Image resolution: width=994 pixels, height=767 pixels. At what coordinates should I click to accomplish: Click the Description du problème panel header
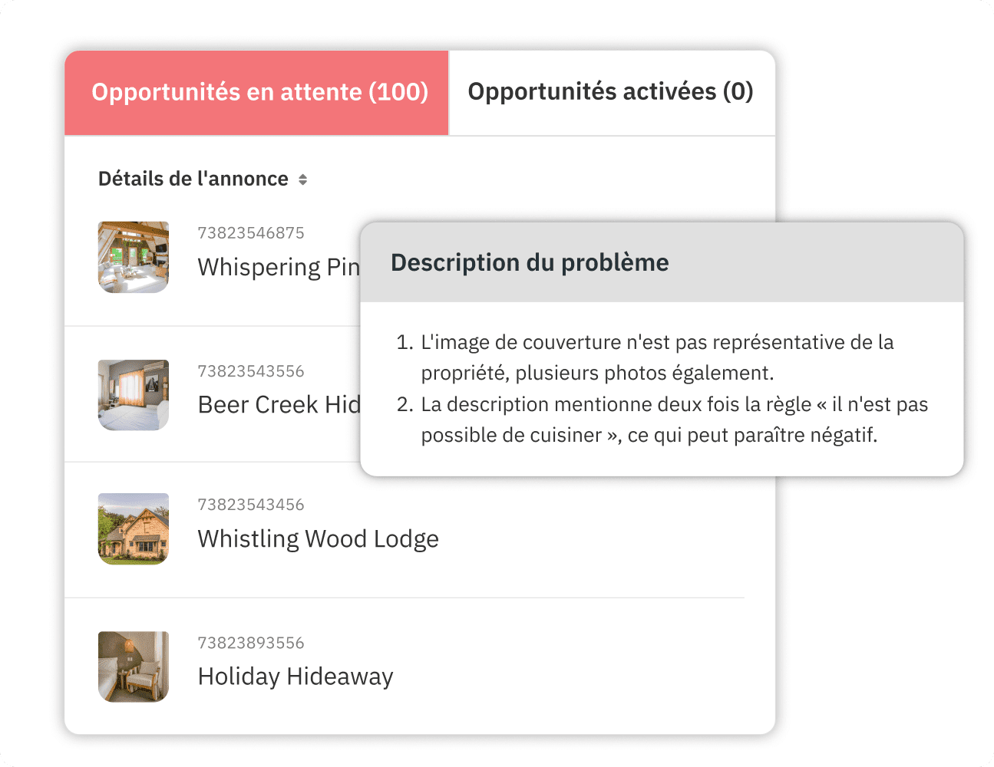pos(530,262)
